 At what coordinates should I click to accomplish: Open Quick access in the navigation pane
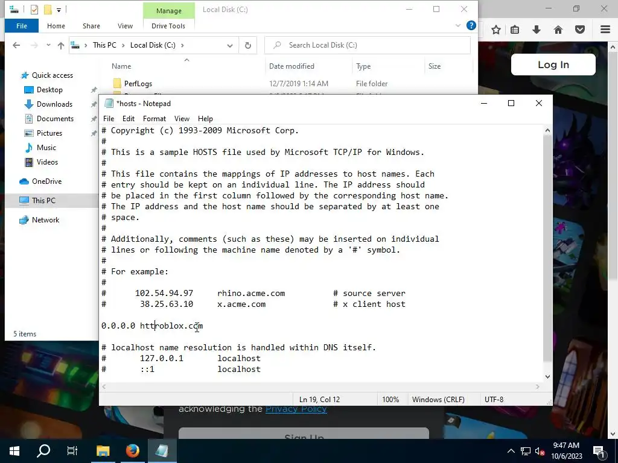(52, 75)
